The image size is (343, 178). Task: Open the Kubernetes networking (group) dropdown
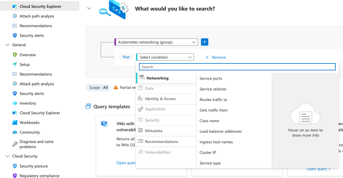157,42
